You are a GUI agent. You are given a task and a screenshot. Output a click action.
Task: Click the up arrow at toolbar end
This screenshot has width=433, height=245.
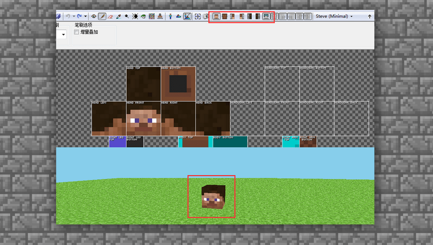[x=370, y=16]
